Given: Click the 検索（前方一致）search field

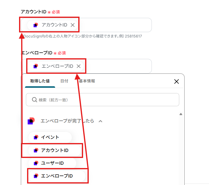Looking at the screenshot, I should (107, 100).
